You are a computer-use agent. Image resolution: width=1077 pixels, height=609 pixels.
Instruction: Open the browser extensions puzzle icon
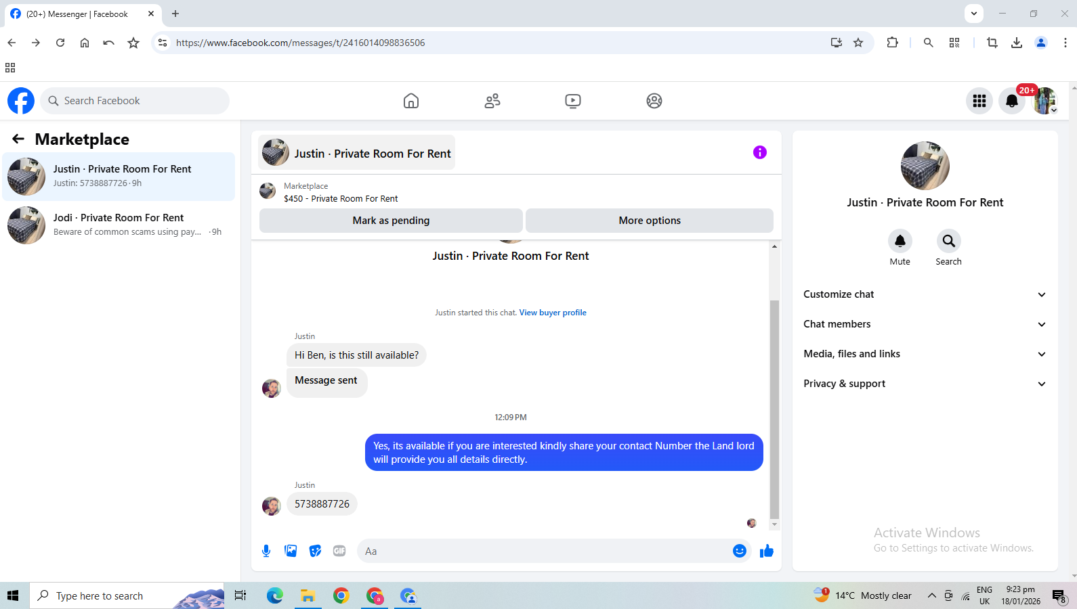892,43
